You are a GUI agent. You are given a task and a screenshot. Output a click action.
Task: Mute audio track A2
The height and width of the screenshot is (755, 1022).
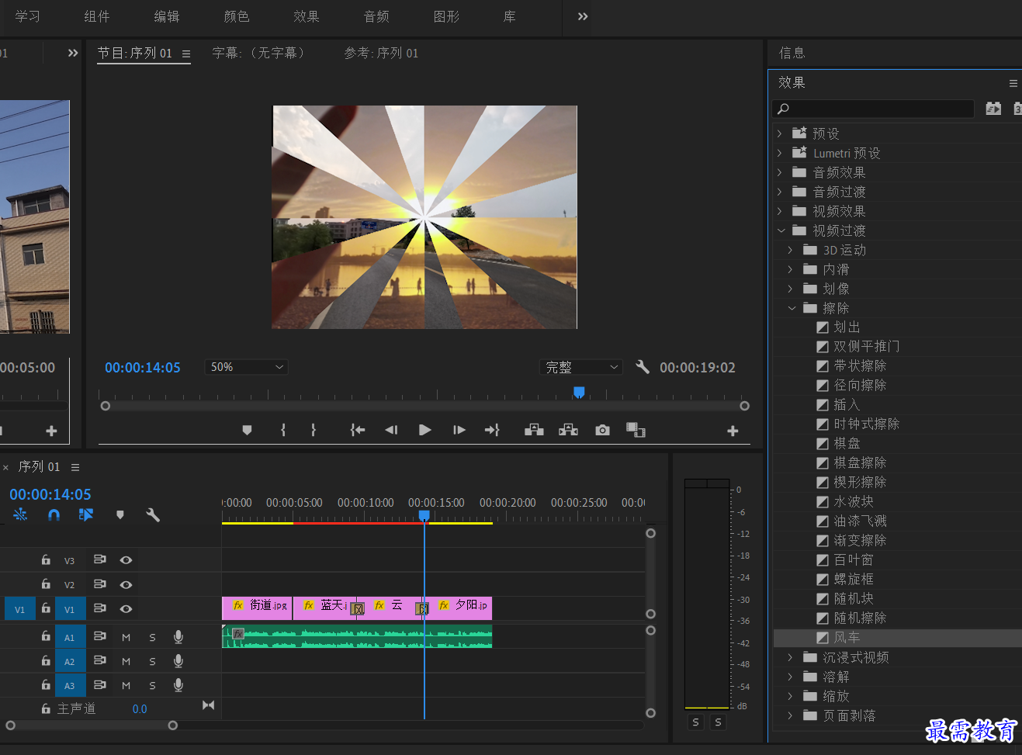pyautogui.click(x=126, y=662)
